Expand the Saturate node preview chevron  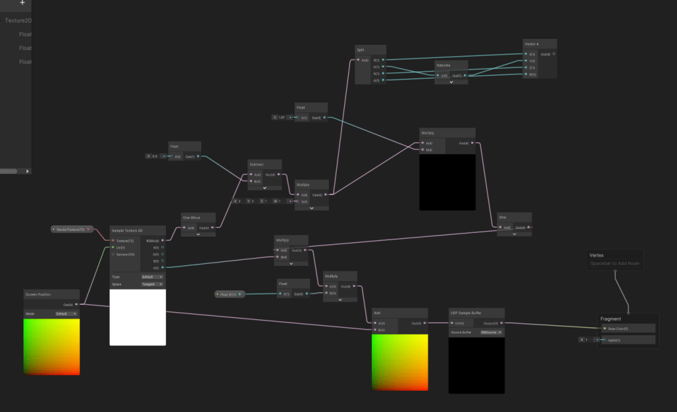pos(451,83)
